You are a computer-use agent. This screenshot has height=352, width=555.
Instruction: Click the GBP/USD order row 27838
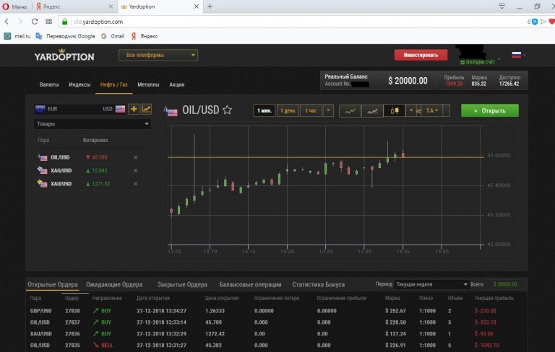coord(277,311)
